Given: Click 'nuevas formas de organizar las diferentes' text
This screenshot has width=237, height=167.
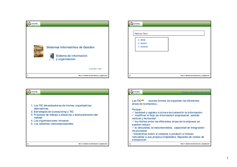Looking at the screenshot, I should tap(174, 101).
